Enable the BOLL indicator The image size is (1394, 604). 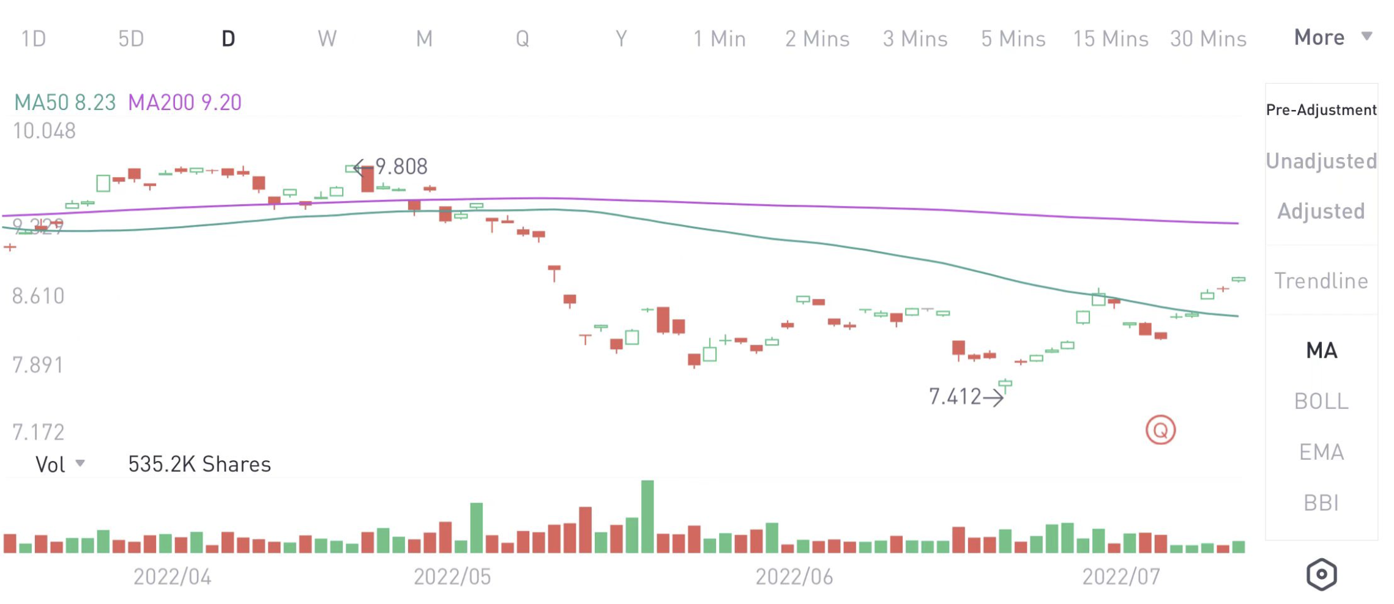[x=1321, y=401]
